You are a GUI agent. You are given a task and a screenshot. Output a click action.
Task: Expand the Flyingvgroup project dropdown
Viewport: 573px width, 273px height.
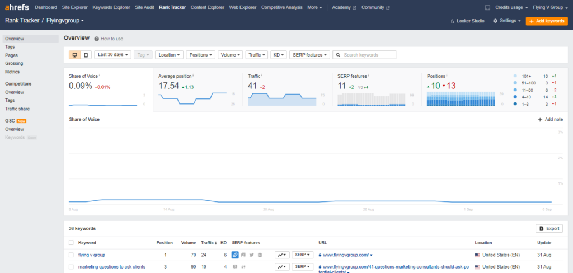tap(65, 21)
